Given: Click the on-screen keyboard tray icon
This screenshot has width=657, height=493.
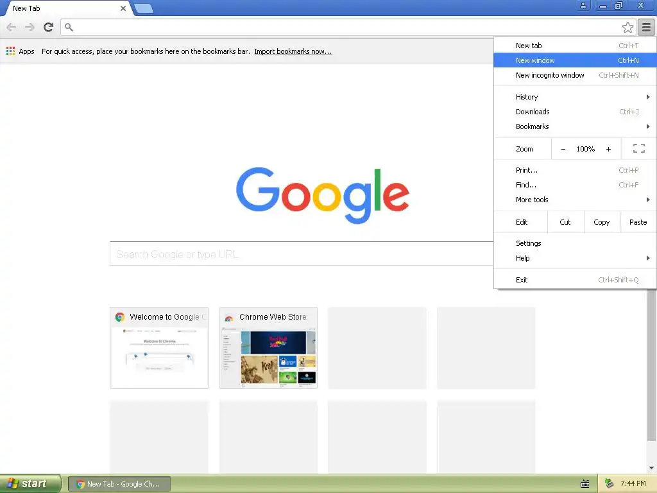Looking at the screenshot, I should [585, 484].
